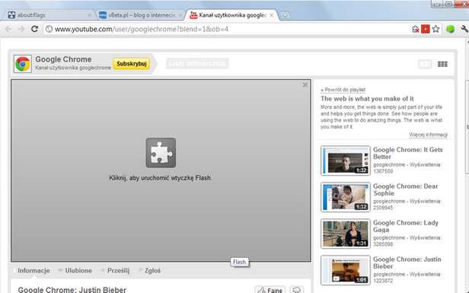The image size is (469, 293).
Task: Select the Kanał użytkownika google tab
Action: click(x=231, y=15)
